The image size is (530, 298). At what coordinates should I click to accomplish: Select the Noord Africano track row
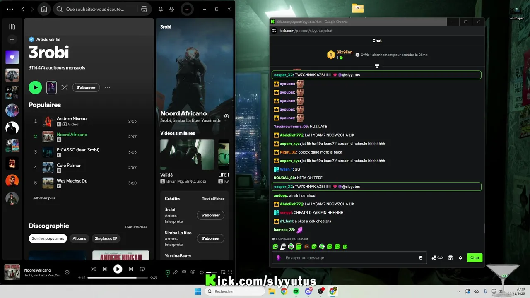(89, 137)
